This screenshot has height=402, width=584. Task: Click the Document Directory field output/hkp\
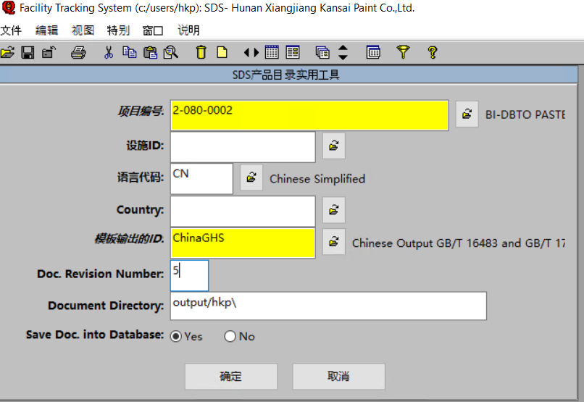[x=328, y=306]
